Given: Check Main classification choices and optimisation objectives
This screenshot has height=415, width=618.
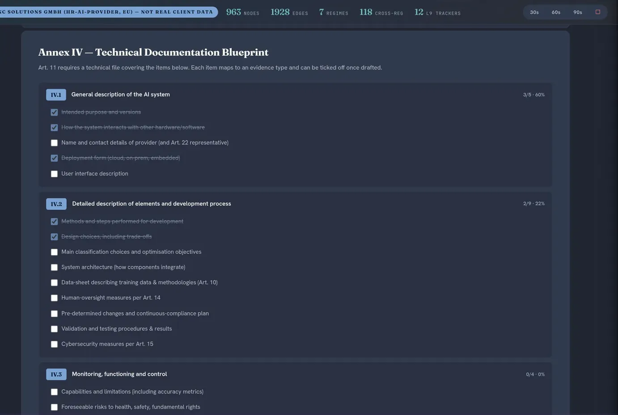Looking at the screenshot, I should [54, 252].
